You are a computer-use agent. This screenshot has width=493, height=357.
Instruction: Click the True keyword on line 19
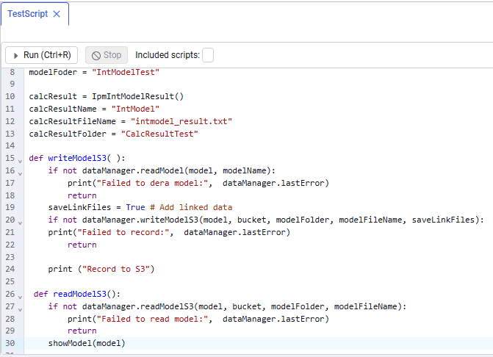135,207
